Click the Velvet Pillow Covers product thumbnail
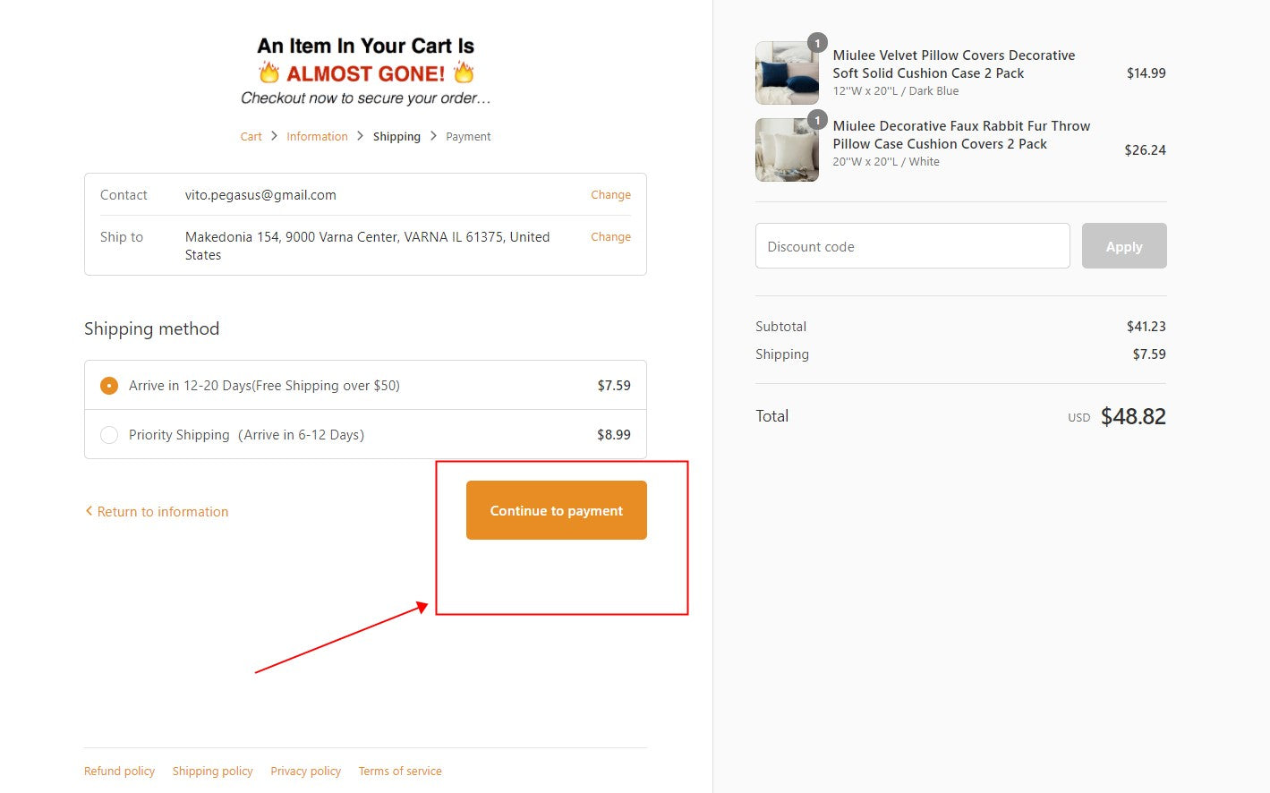1270x793 pixels. (786, 74)
